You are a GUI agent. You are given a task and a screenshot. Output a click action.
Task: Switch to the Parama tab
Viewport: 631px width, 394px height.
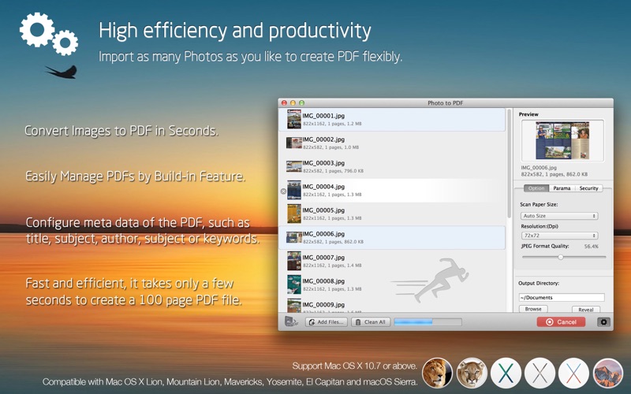click(x=562, y=188)
